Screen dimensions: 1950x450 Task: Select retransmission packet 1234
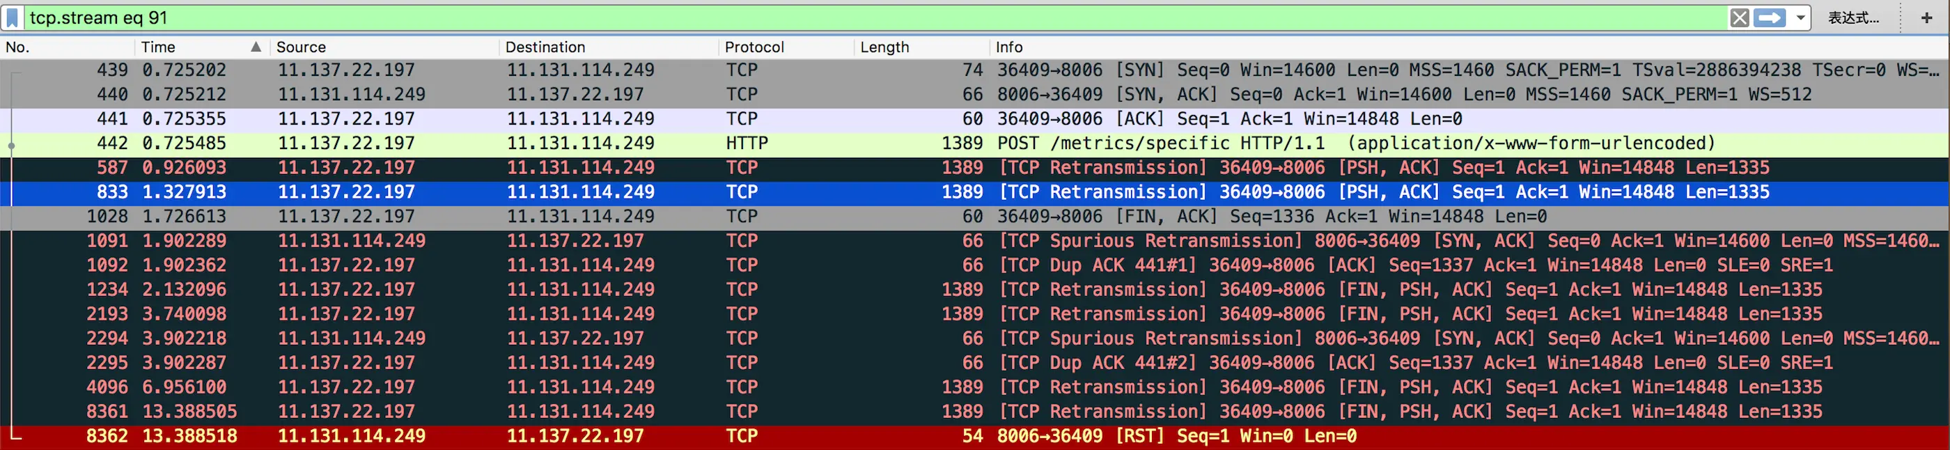(x=975, y=289)
